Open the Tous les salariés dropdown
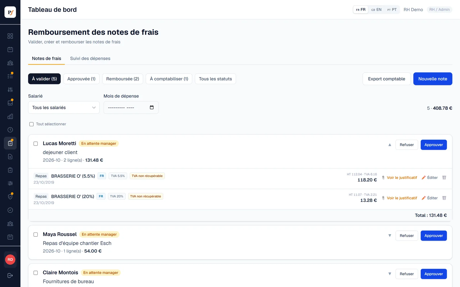Viewport: 460px width, 287px height. point(64,108)
